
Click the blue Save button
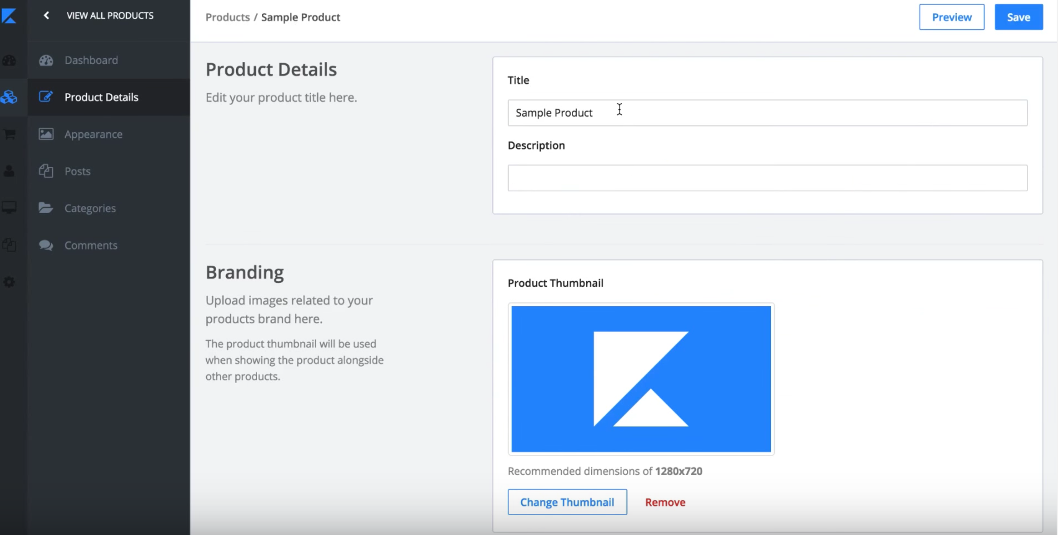point(1019,17)
